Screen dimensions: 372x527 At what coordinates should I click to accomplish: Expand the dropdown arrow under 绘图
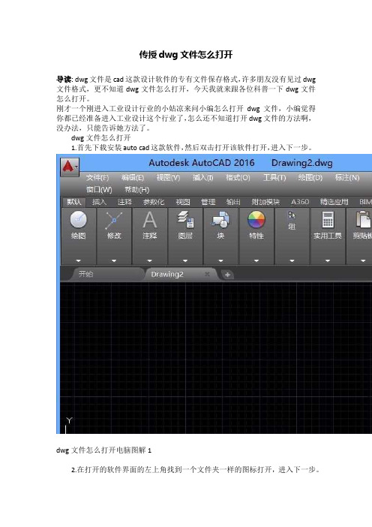click(x=78, y=260)
